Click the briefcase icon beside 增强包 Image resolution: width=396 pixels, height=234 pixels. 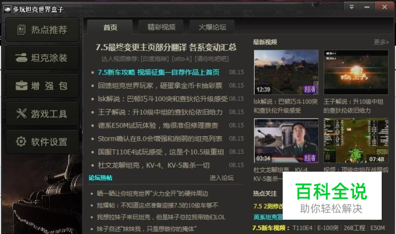coord(22,86)
